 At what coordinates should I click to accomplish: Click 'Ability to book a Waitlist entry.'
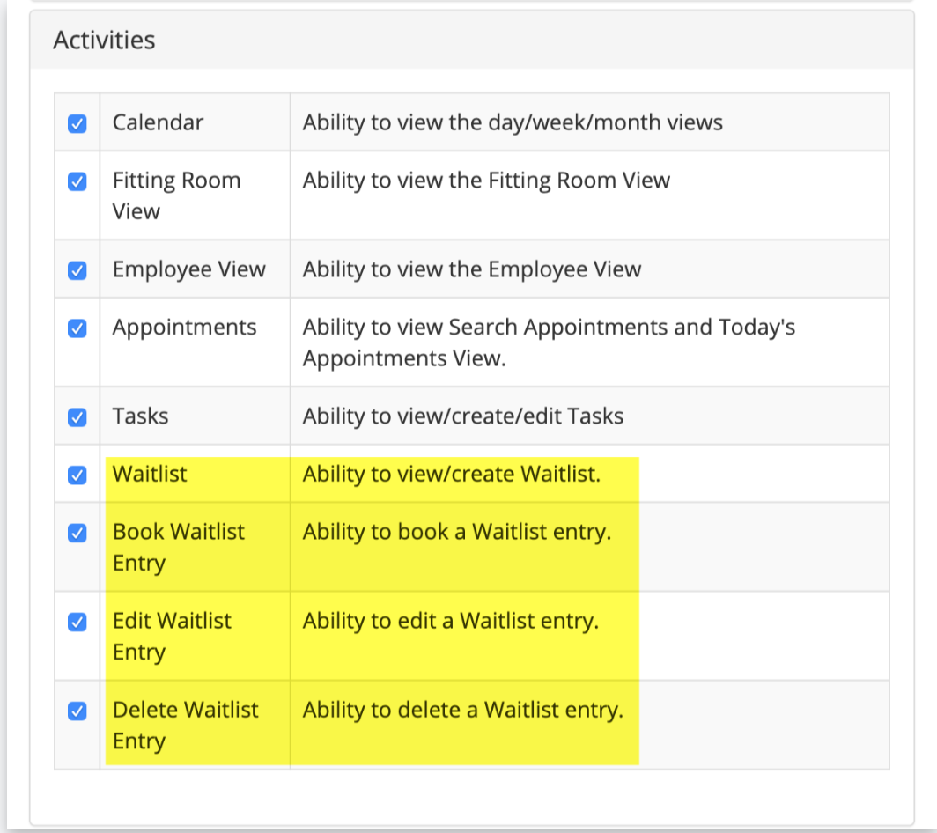pyautogui.click(x=457, y=532)
